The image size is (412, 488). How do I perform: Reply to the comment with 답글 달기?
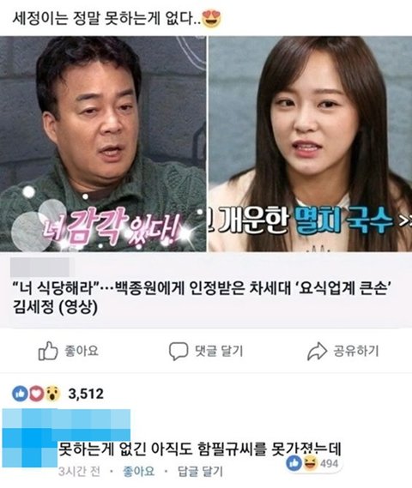(x=200, y=471)
